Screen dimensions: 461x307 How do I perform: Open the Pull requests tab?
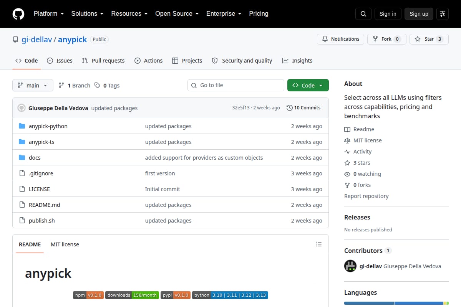point(103,61)
